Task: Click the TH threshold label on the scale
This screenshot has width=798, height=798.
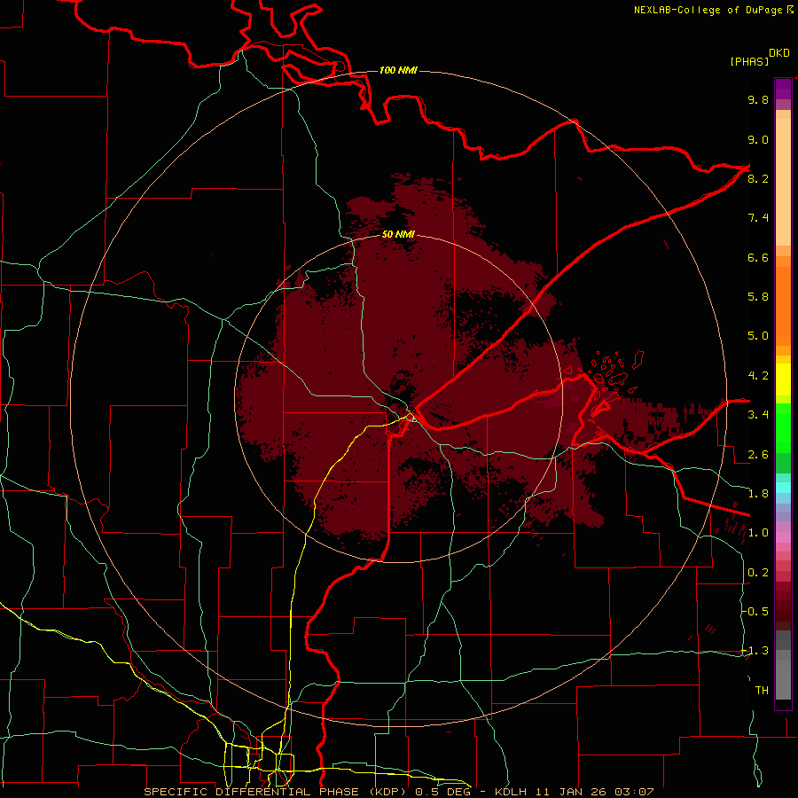Action: coord(762,691)
